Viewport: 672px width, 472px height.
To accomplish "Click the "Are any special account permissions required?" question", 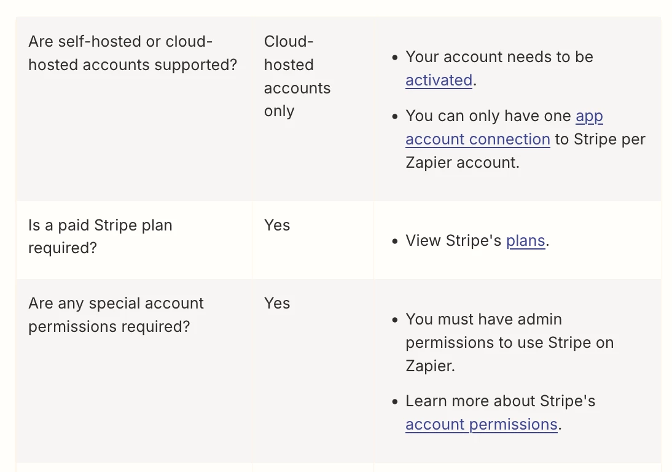I will (115, 315).
